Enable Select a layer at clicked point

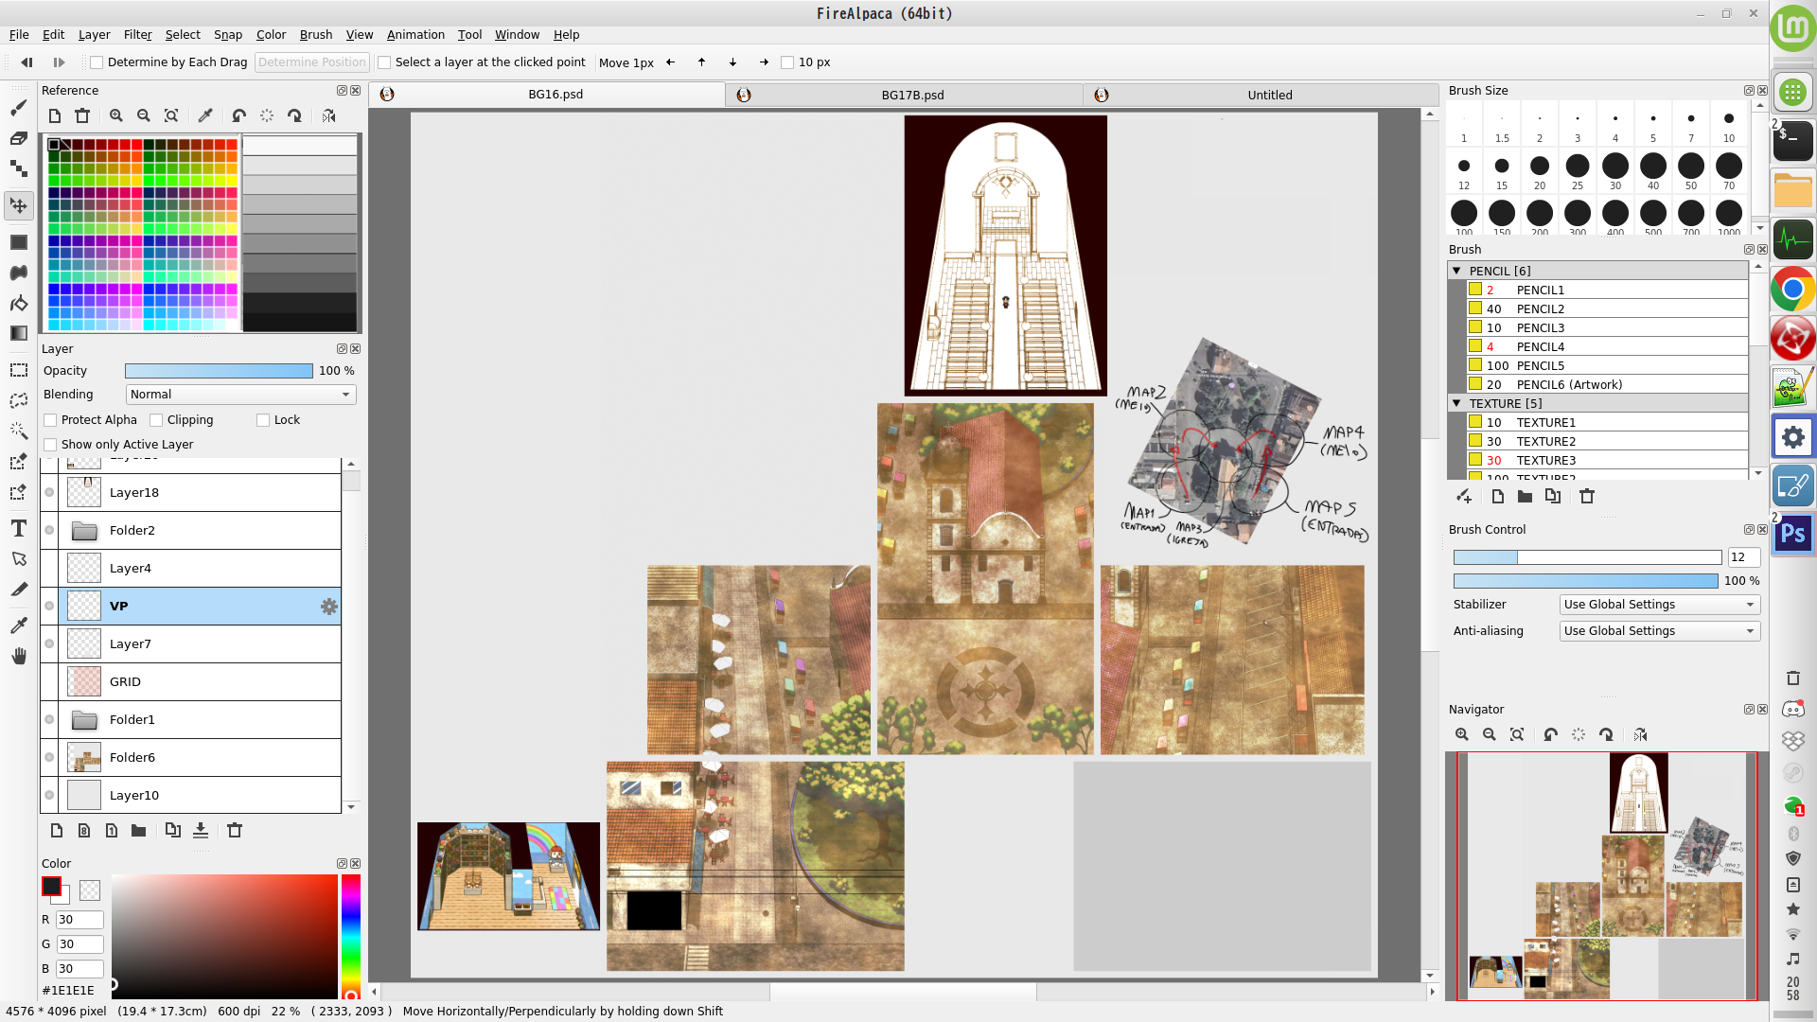384,62
